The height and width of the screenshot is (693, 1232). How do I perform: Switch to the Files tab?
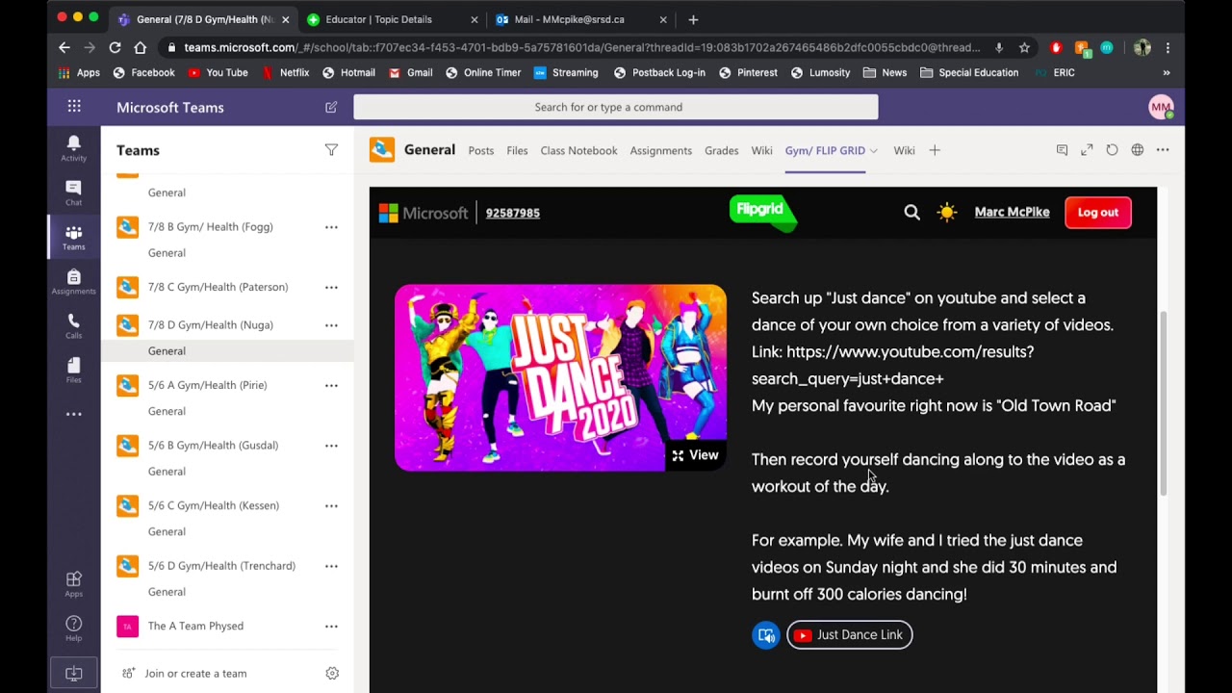pyautogui.click(x=517, y=150)
